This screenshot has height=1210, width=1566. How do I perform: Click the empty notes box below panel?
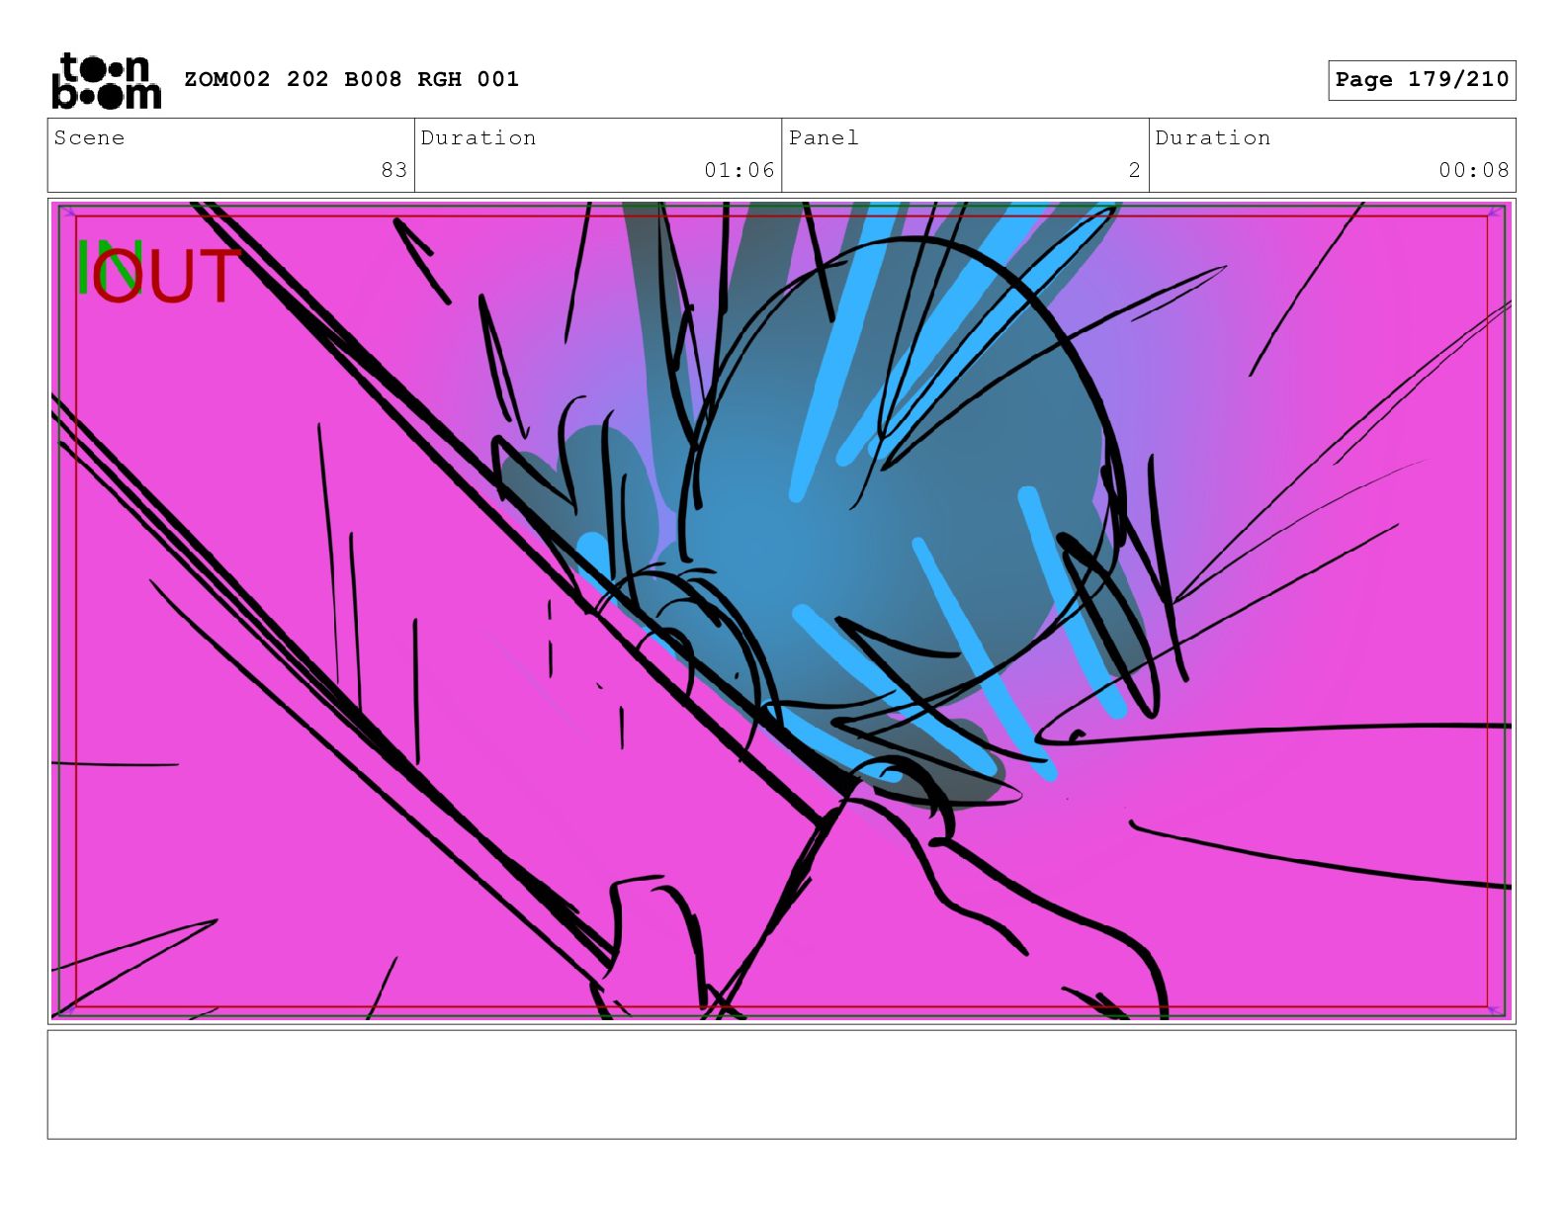pos(781,1084)
